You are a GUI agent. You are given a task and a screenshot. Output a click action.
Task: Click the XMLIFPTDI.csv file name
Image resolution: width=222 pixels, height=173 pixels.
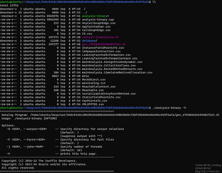pos(93,104)
